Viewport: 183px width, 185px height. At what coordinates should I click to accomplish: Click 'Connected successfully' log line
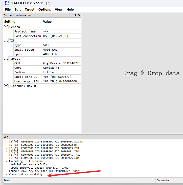click(24, 174)
